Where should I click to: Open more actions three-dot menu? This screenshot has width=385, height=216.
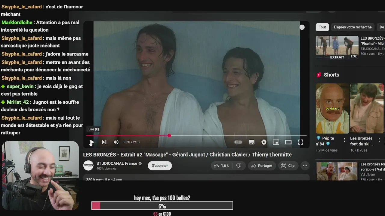[305, 166]
